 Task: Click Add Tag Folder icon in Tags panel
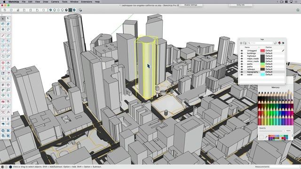point(245,43)
